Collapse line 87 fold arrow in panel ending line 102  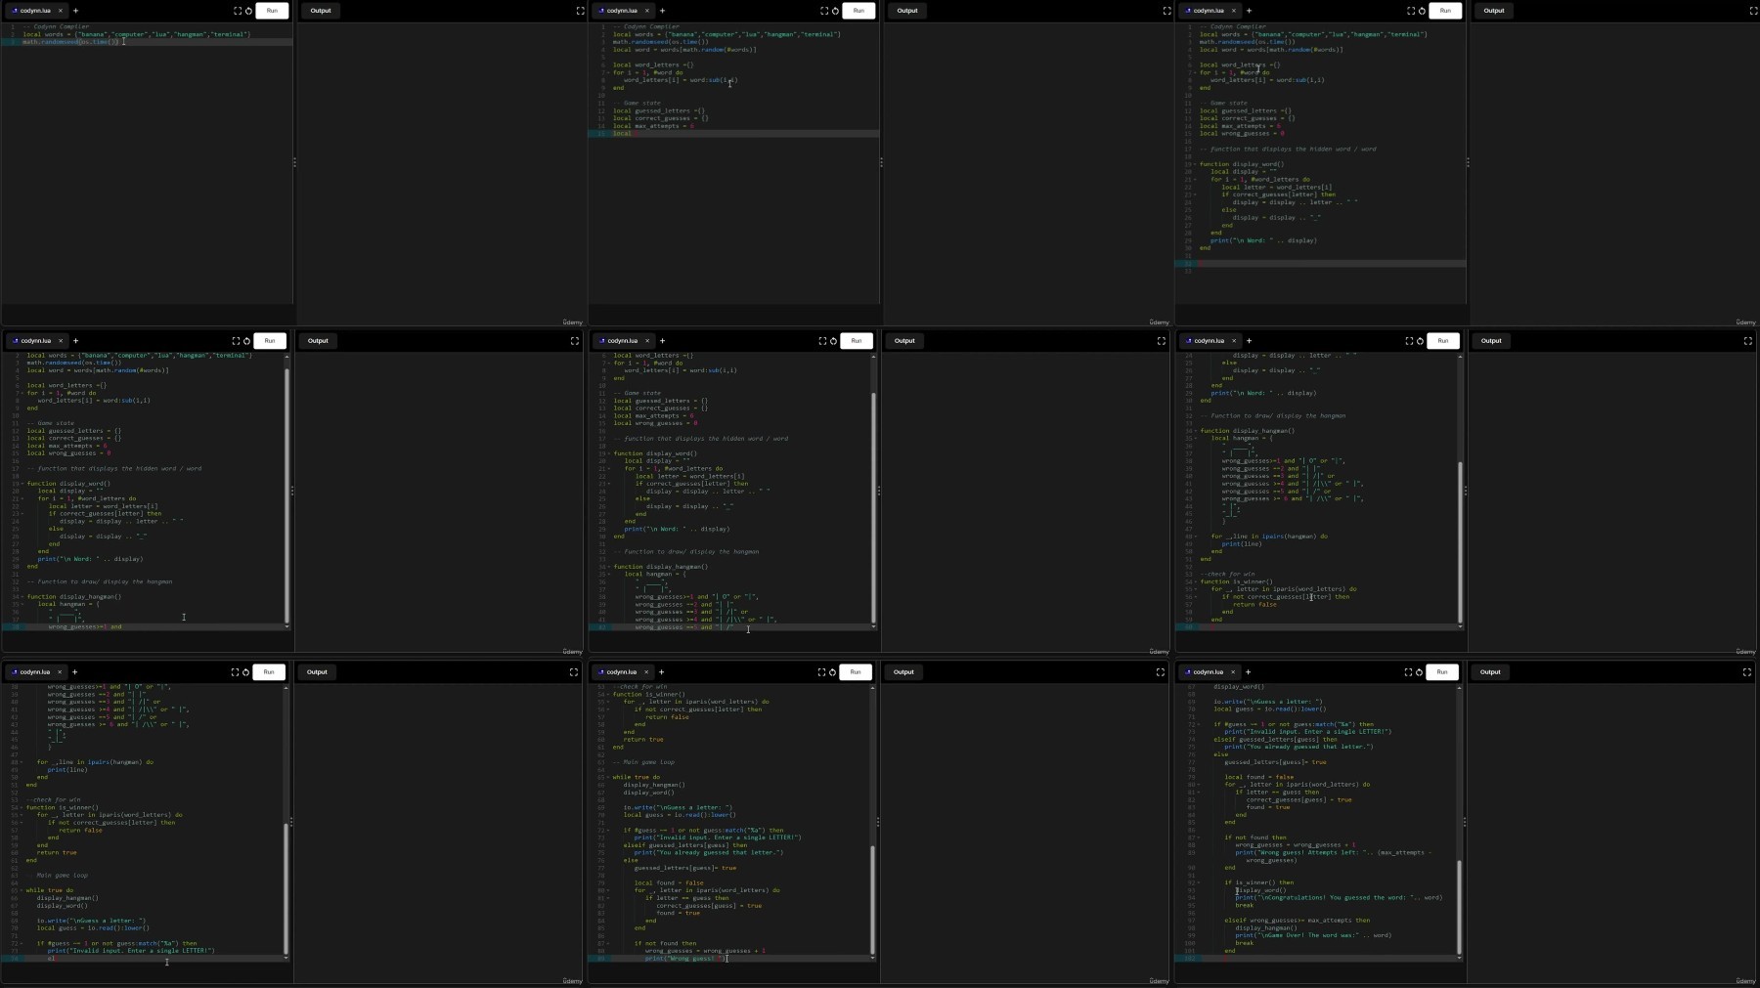click(x=1200, y=838)
